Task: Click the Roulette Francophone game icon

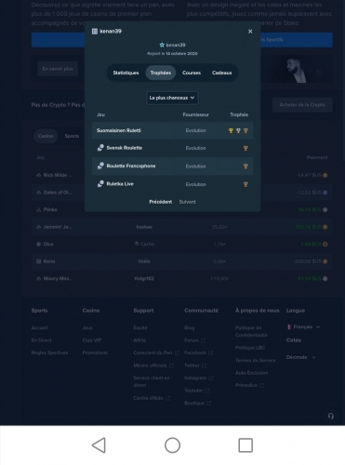Action: point(100,166)
